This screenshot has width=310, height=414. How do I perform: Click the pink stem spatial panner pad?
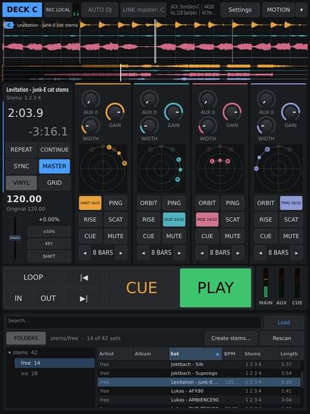click(x=220, y=168)
